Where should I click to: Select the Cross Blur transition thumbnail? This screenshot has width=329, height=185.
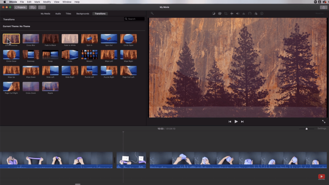click(31, 39)
